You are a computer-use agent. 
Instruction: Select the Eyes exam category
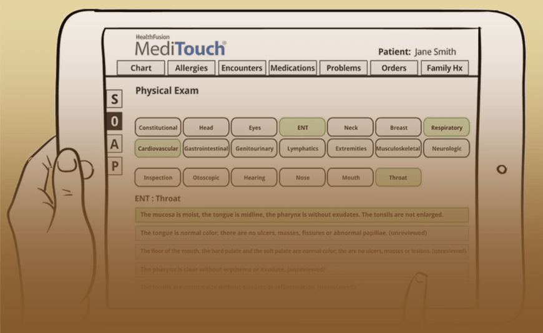point(254,127)
